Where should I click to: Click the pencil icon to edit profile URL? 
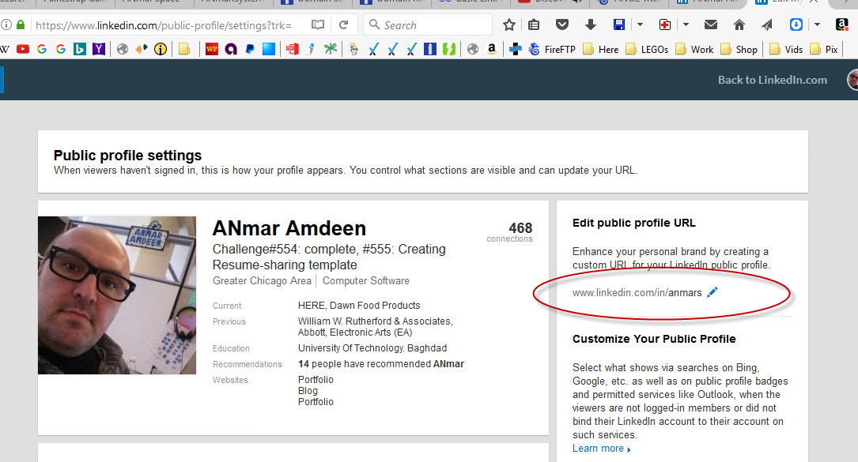712,292
